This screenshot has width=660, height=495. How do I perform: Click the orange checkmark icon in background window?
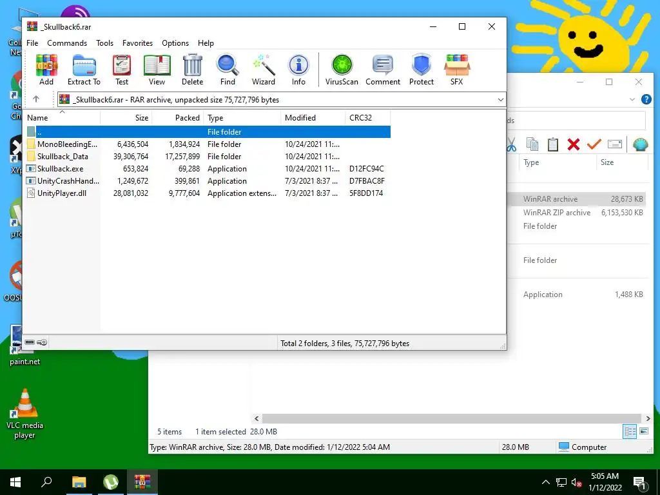[594, 144]
